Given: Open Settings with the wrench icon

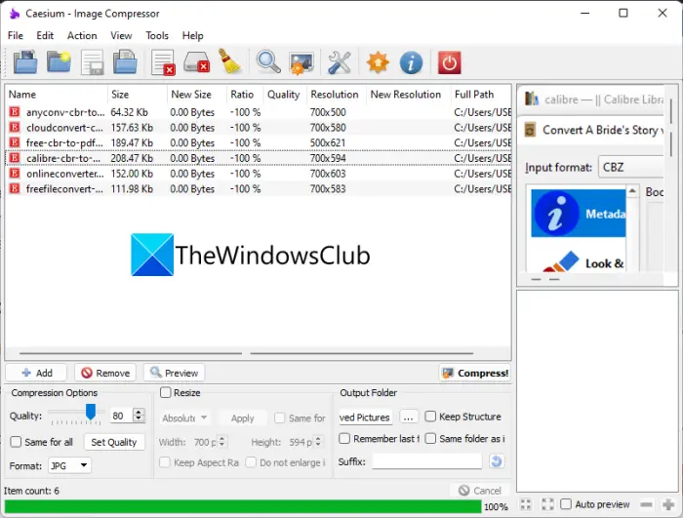Looking at the screenshot, I should pos(339,61).
